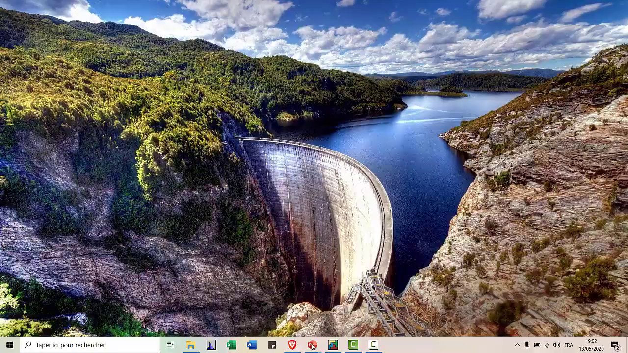This screenshot has width=628, height=353.
Task: Open the Wi-Fi network flyout
Action: [x=547, y=345]
